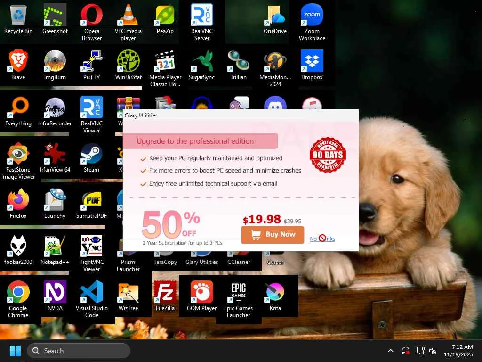Viewport: 482px width, 362px height.
Task: Open the SugarSync shortcut
Action: (201, 65)
